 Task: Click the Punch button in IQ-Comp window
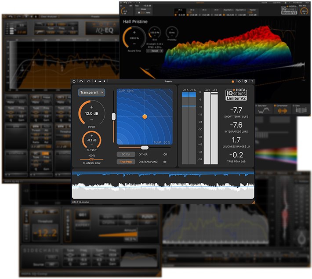147,217
